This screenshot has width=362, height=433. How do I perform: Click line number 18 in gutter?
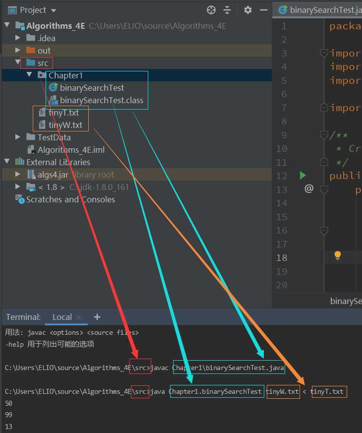coord(282,257)
